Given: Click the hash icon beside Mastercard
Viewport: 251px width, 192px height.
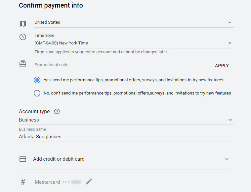Looking at the screenshot, I should (23, 182).
